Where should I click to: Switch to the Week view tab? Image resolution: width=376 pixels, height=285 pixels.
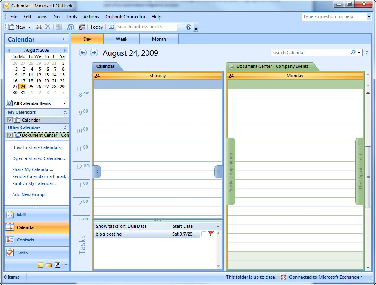(121, 39)
